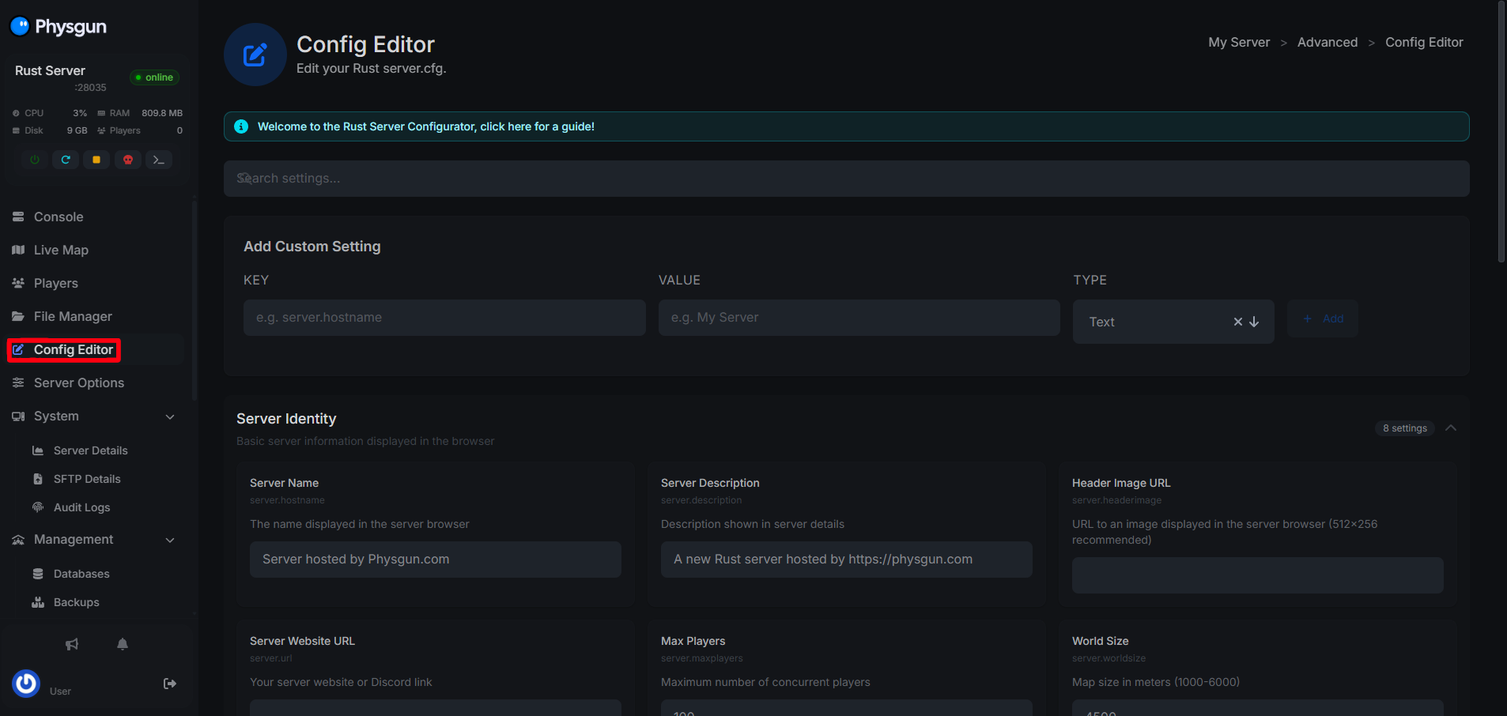This screenshot has width=1507, height=716.
Task: Click the Server Name hostname input
Action: (x=435, y=560)
